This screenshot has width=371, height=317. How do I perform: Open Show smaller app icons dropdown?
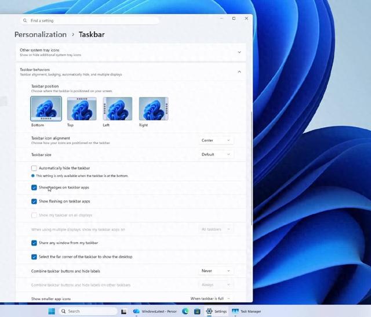coord(210,298)
